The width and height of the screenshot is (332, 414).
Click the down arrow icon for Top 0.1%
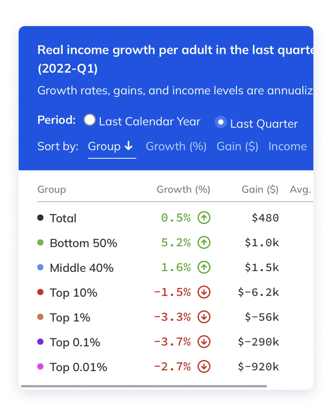[204, 342]
